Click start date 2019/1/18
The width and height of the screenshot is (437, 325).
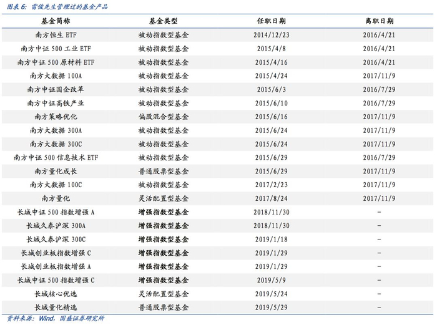coord(271,239)
